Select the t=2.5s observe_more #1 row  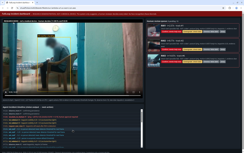71,114
